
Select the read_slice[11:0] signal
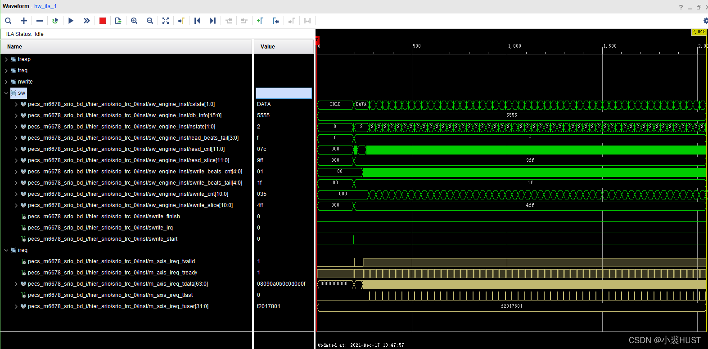(x=128, y=160)
